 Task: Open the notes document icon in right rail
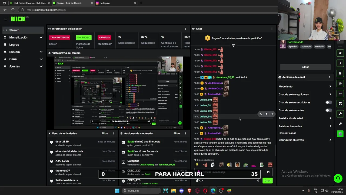340,73
